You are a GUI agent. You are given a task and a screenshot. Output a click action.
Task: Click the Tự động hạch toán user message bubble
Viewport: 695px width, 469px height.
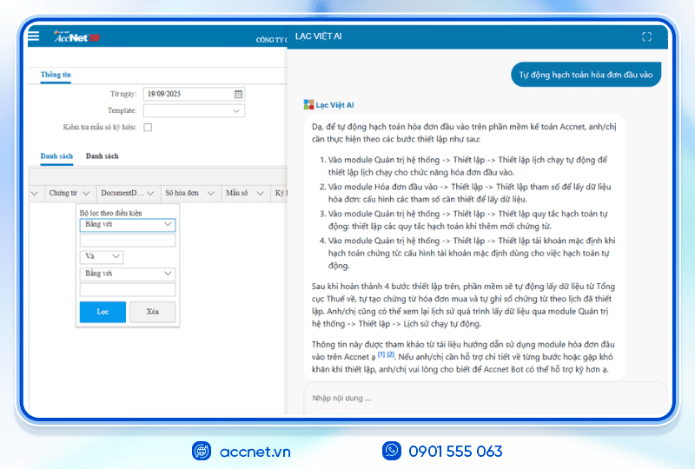pyautogui.click(x=586, y=75)
